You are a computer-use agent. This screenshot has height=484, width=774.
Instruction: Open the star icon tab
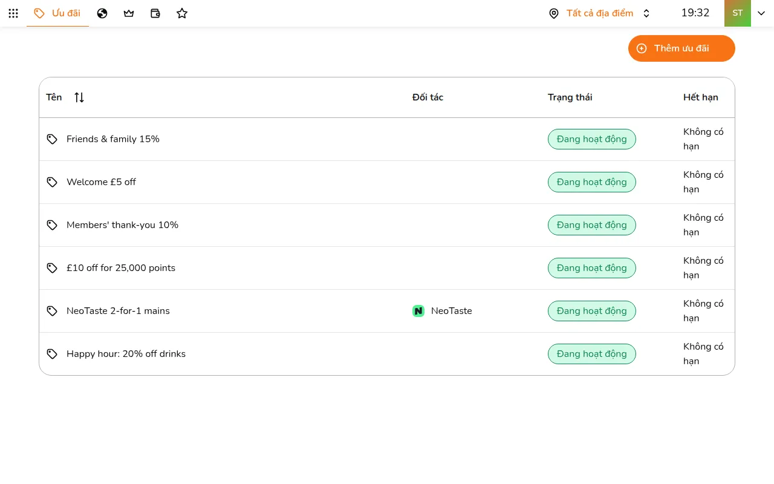(182, 13)
